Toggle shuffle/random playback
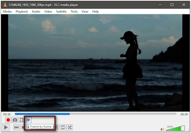 [x=70, y=127]
